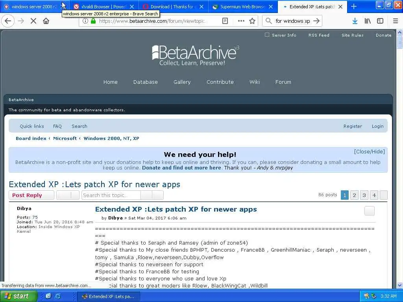403x302 pixels.
Task: Open page actions three-dot menu
Action: (x=241, y=21)
